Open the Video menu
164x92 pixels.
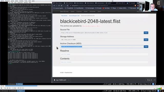(x=17, y=1)
